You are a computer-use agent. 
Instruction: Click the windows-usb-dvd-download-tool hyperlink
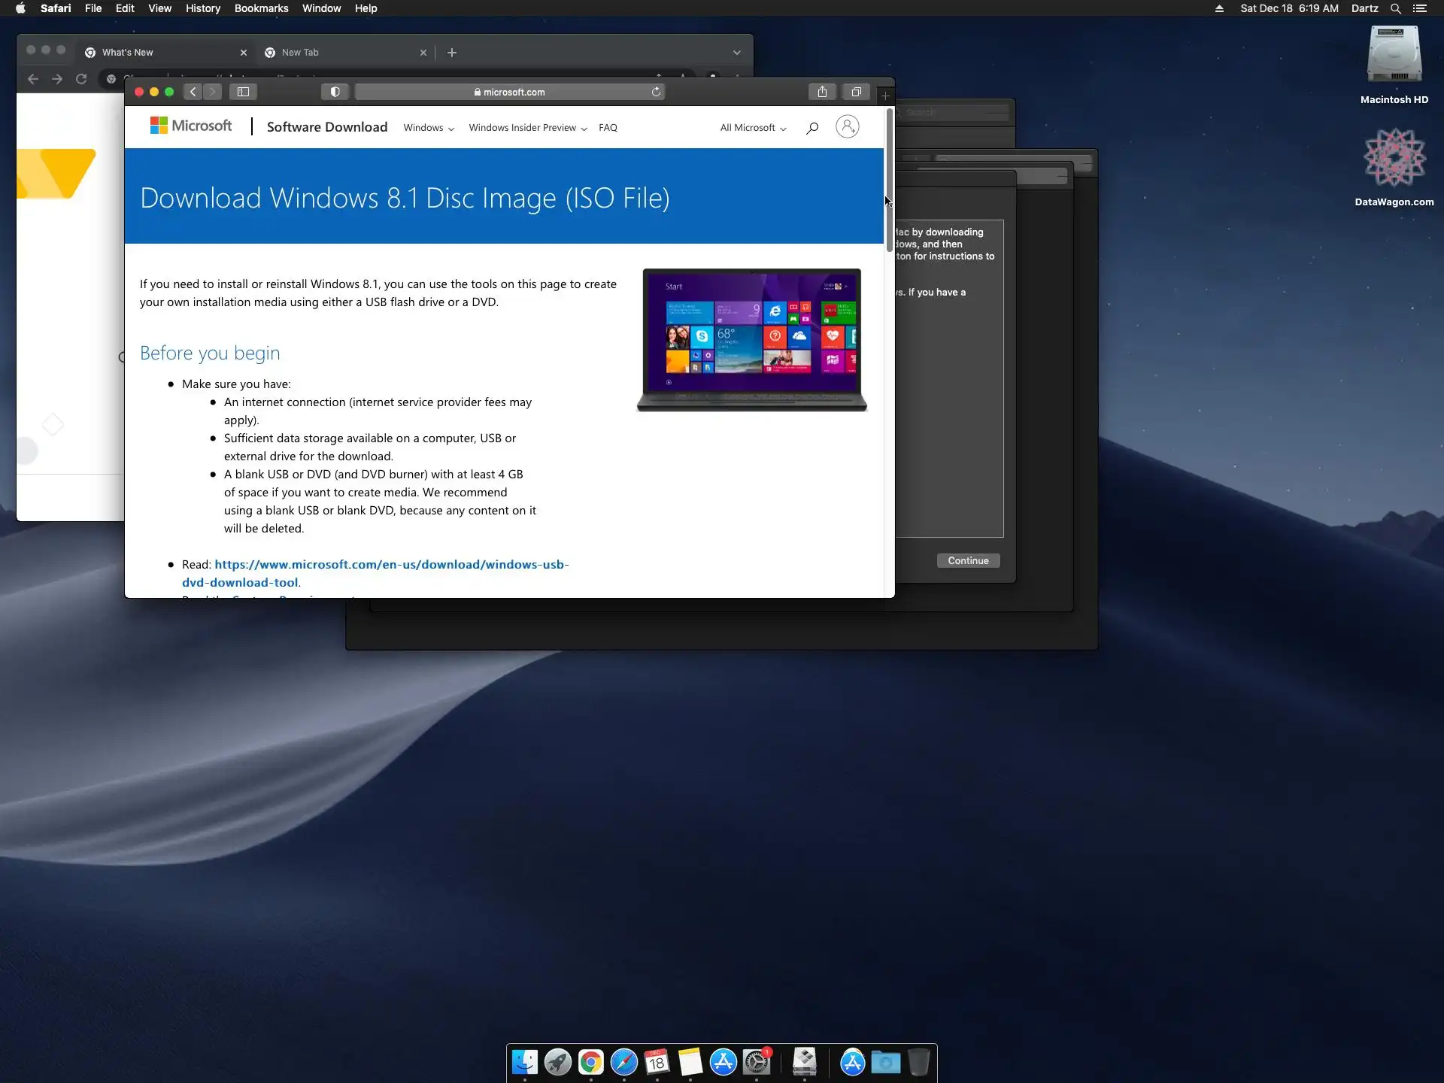(391, 565)
